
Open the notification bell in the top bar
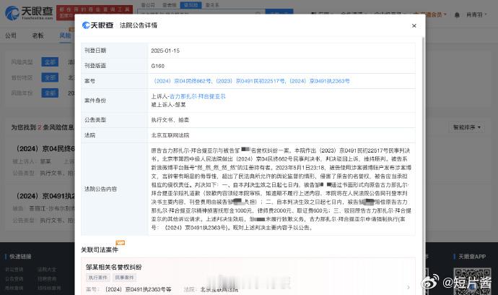tap(457, 15)
